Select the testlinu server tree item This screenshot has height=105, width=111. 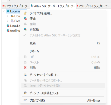pos(13,31)
